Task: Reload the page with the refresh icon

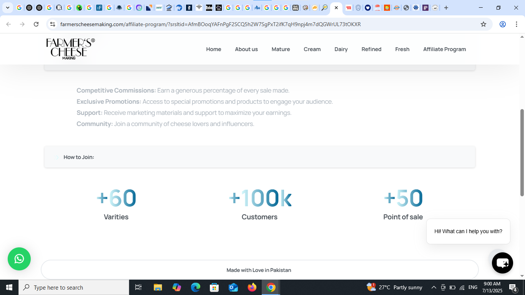Action: click(36, 24)
